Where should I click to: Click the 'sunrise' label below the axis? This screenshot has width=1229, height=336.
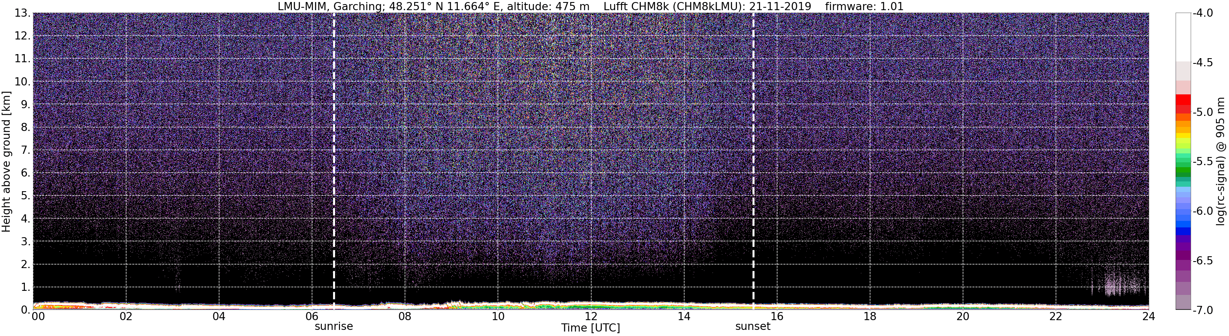[333, 327]
